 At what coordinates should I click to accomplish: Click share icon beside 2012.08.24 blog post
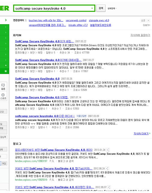[x=107, y=169]
